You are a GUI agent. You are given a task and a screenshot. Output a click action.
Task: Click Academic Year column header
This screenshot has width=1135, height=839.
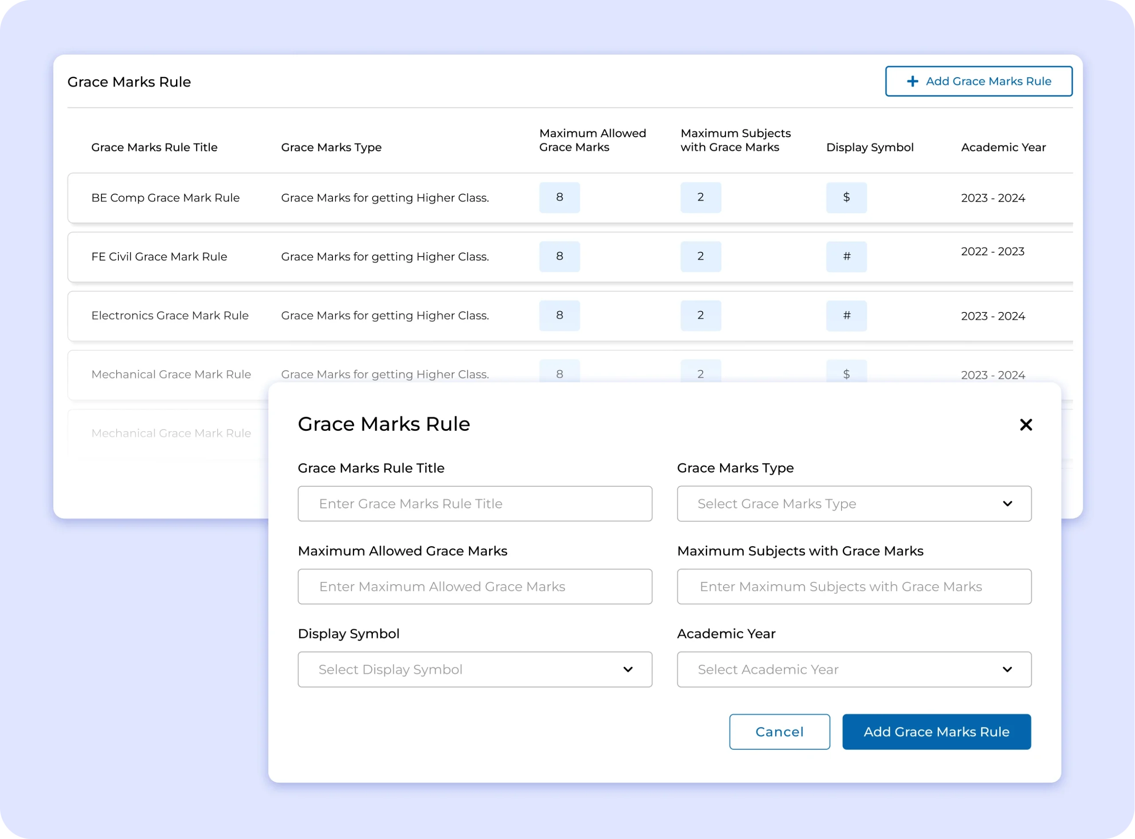1003,147
